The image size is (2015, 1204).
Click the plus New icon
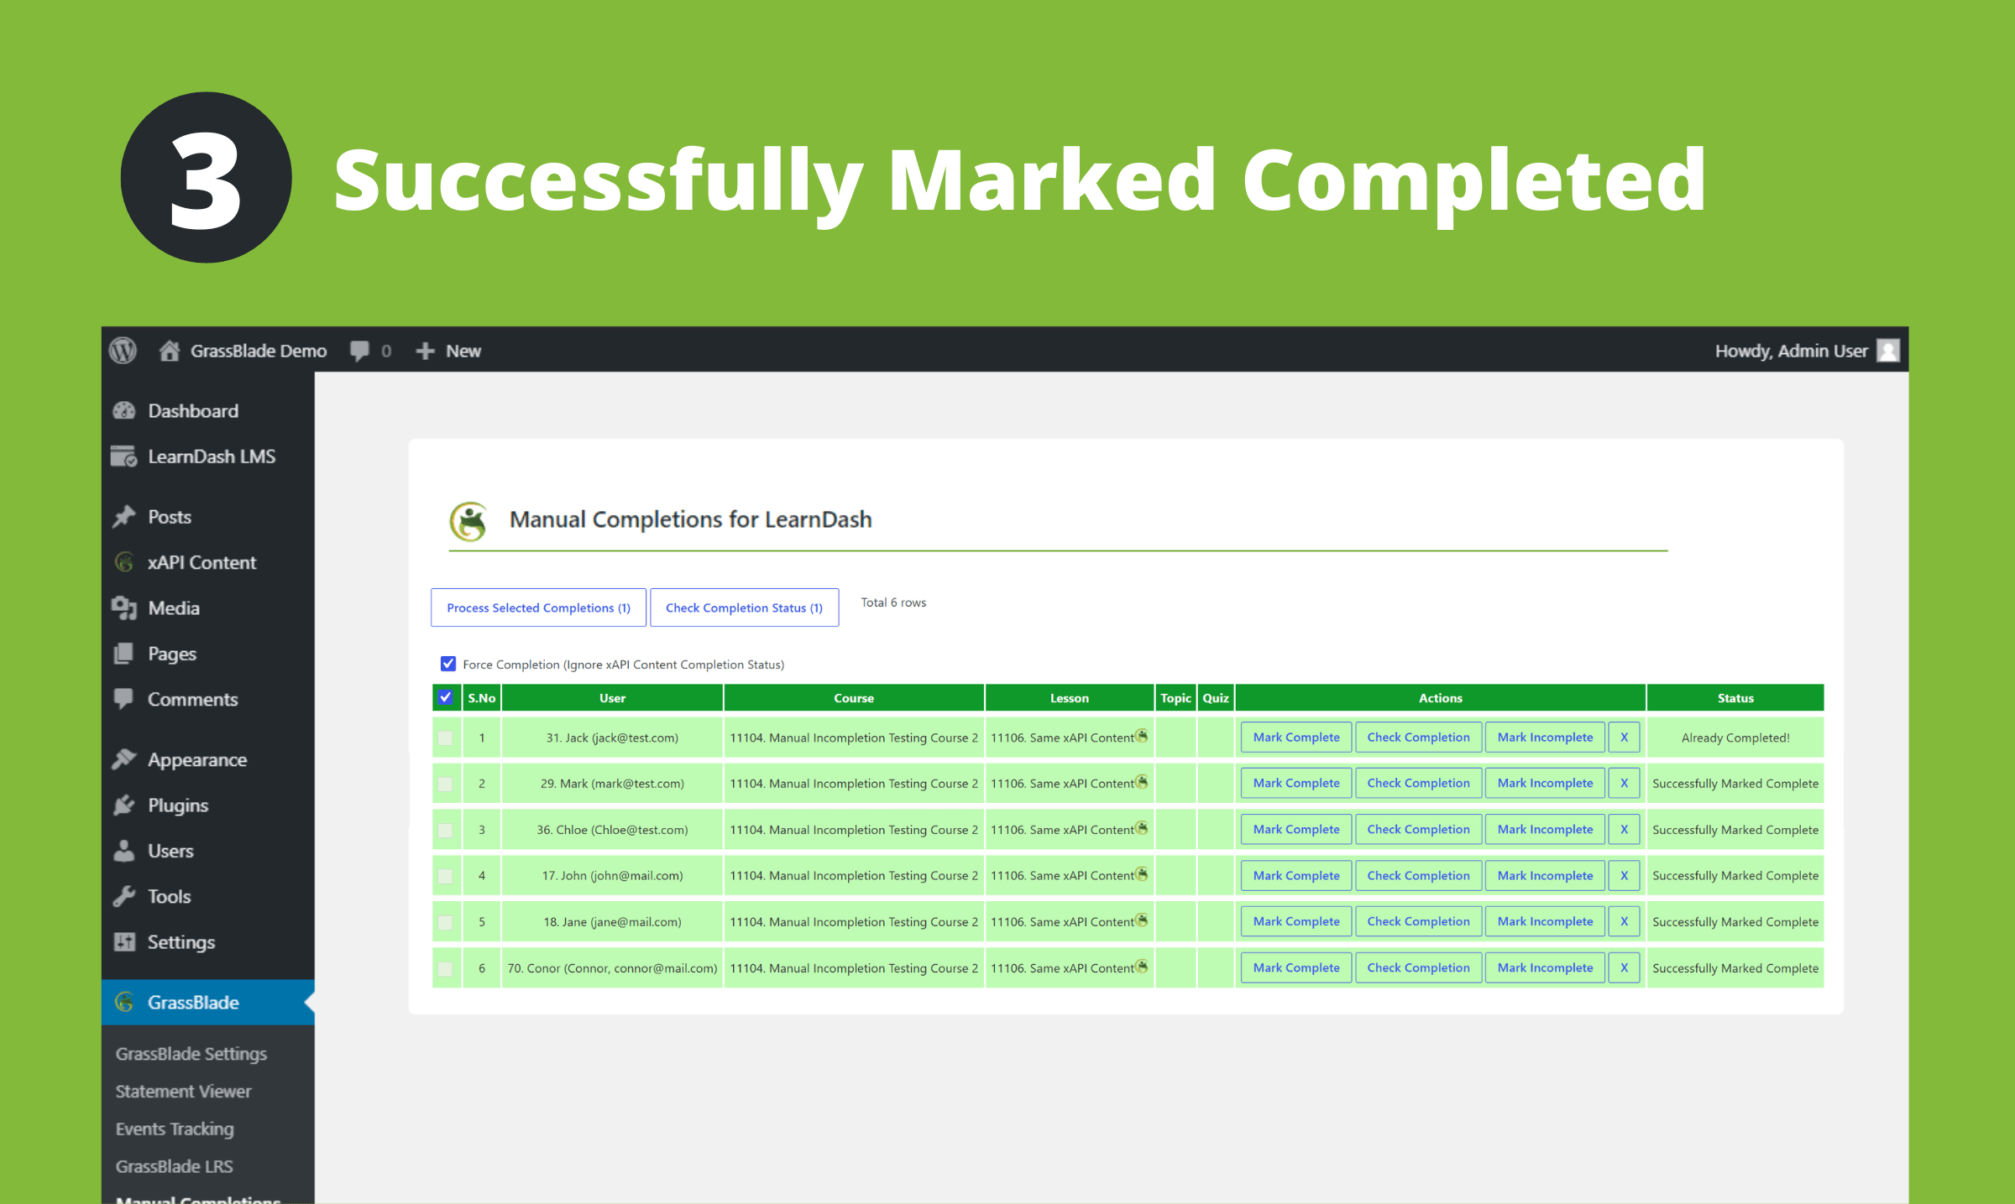(x=425, y=351)
